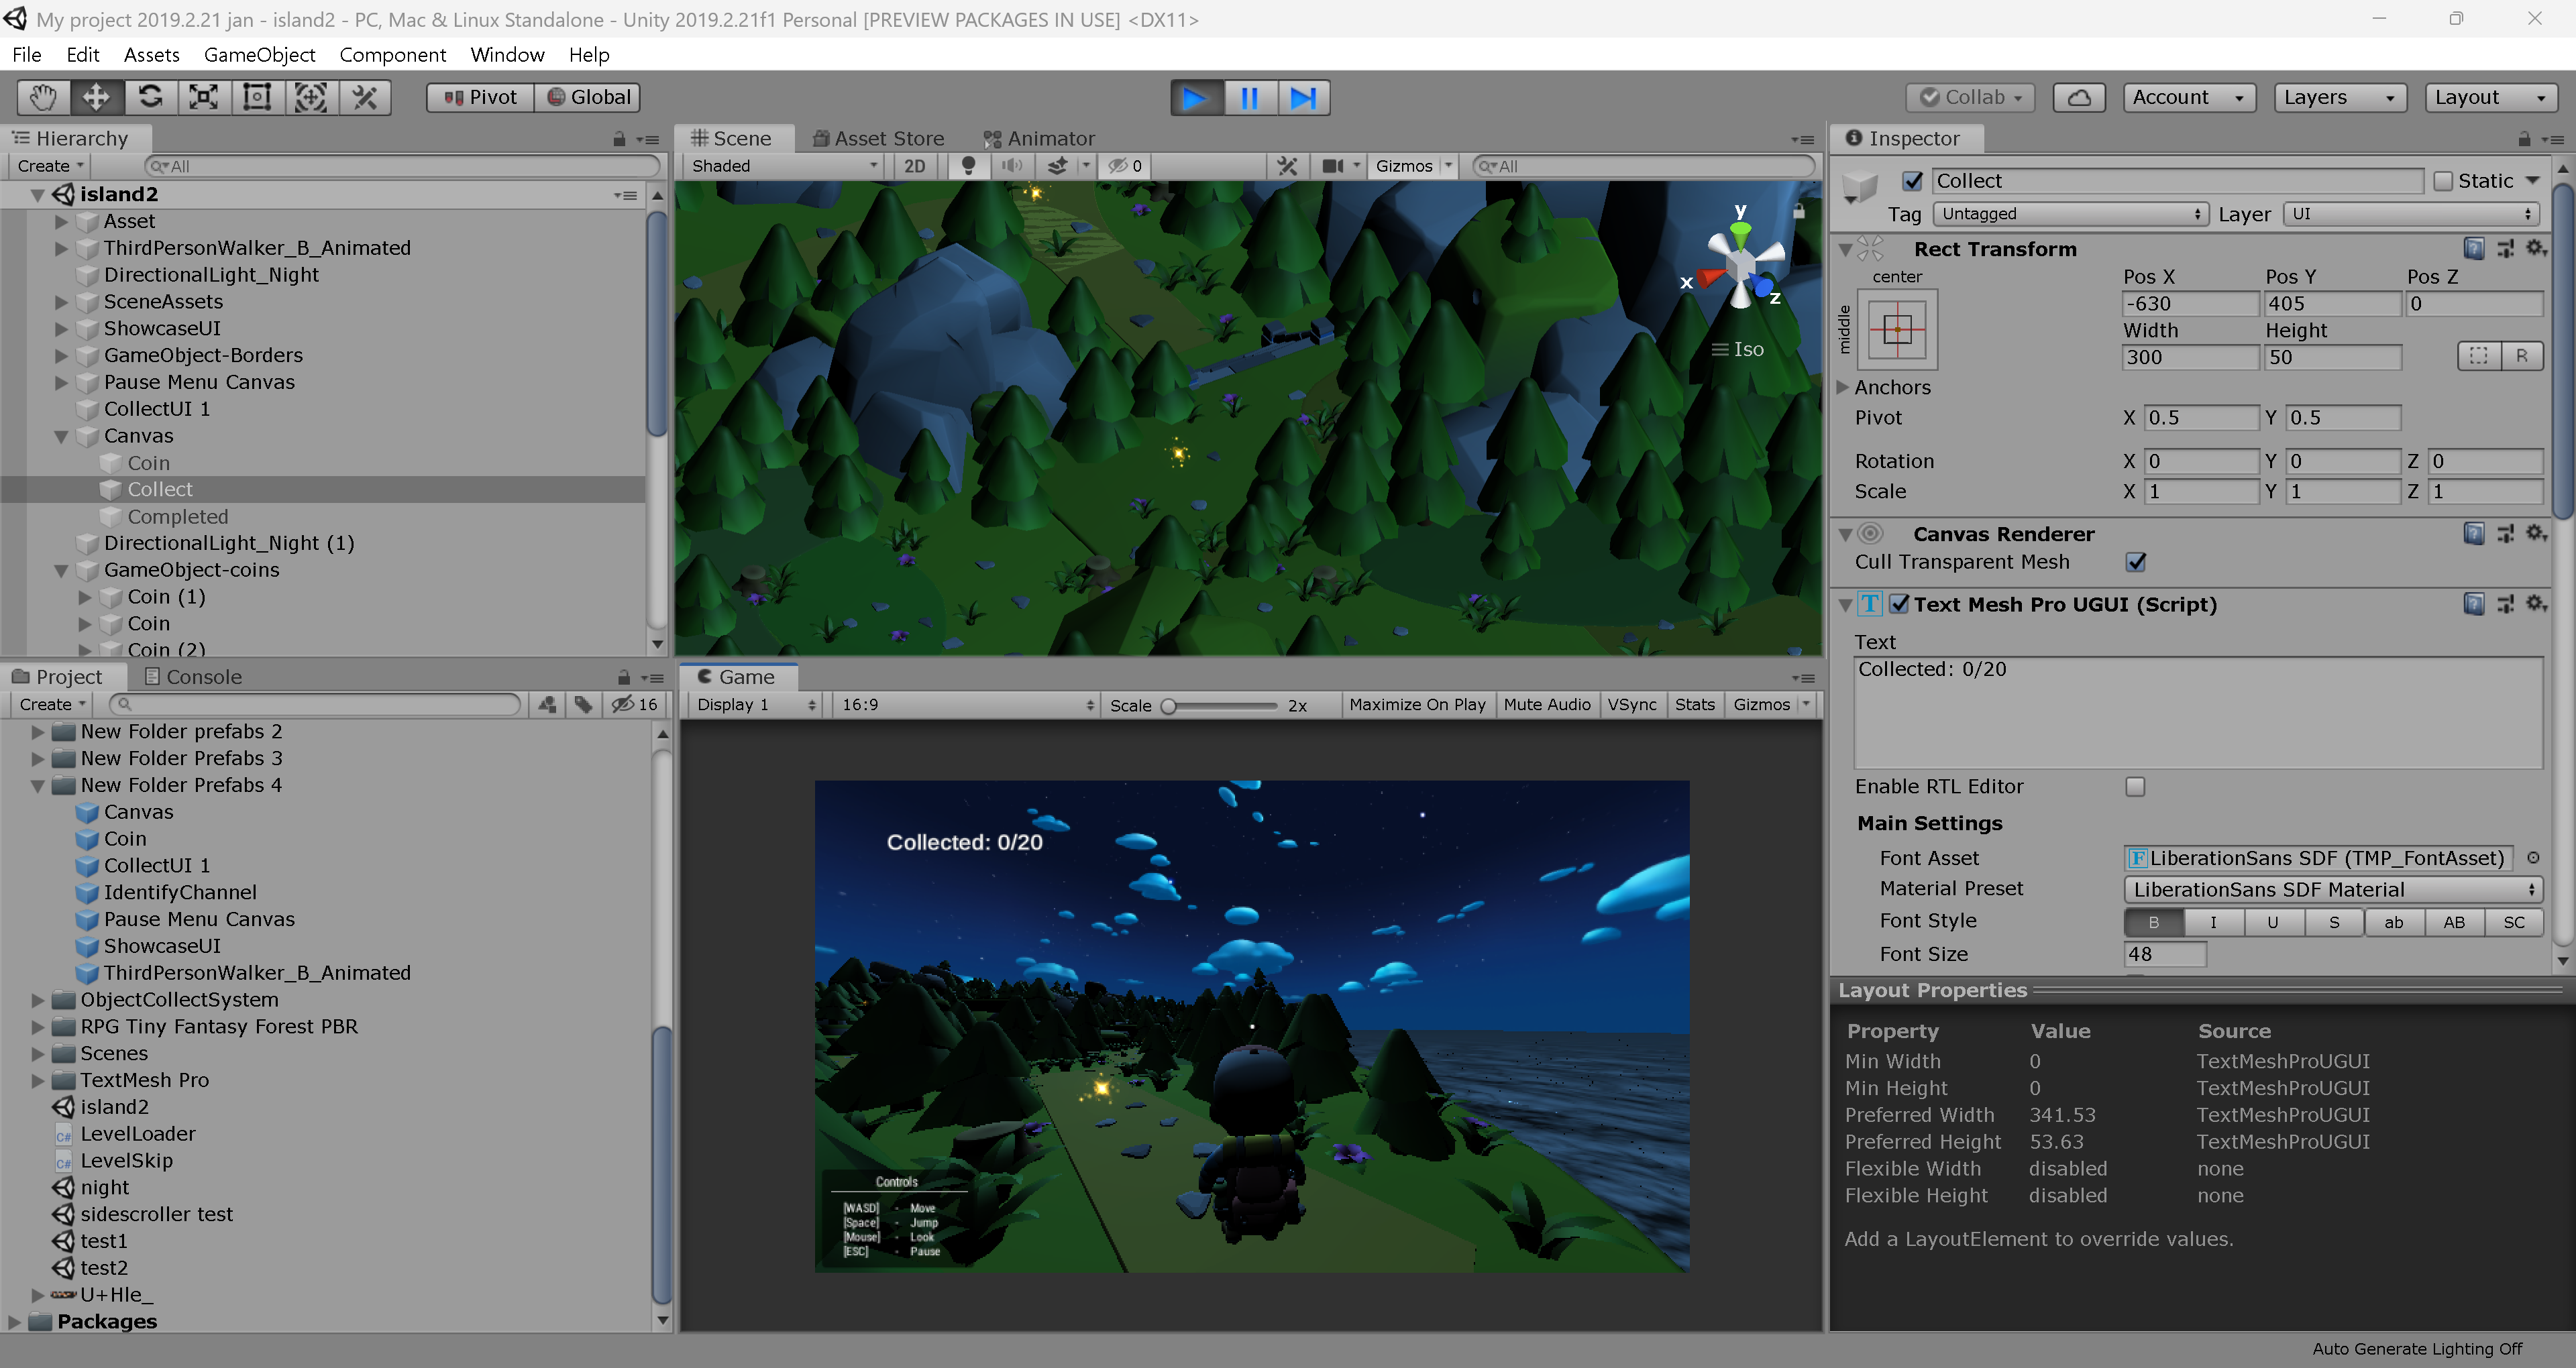Switch to the Asset Store tab
The width and height of the screenshot is (2576, 1368).
click(878, 138)
